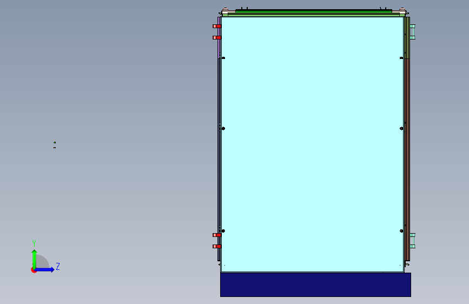Click the red origin ball of the axis triad
The image size is (469, 304).
pos(34,270)
